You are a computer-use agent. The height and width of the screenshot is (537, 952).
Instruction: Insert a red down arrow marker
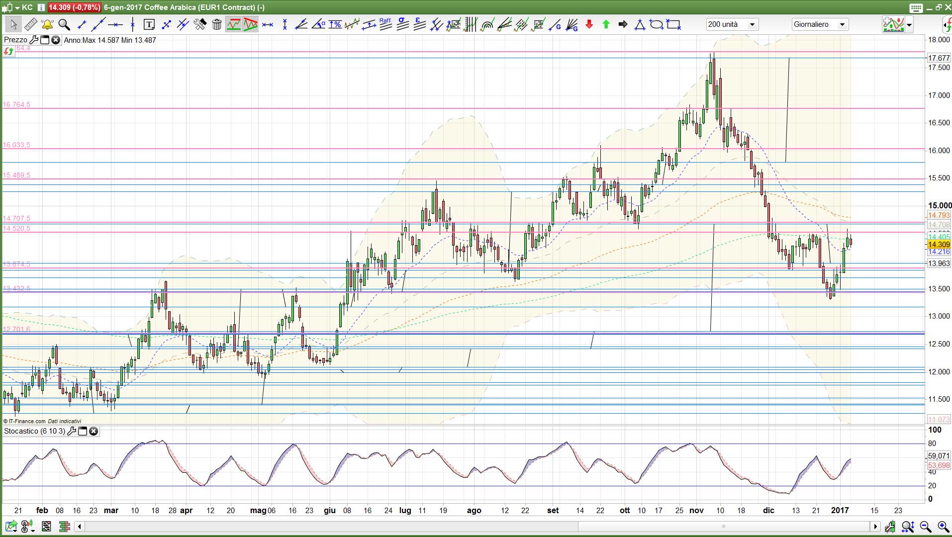coord(589,24)
